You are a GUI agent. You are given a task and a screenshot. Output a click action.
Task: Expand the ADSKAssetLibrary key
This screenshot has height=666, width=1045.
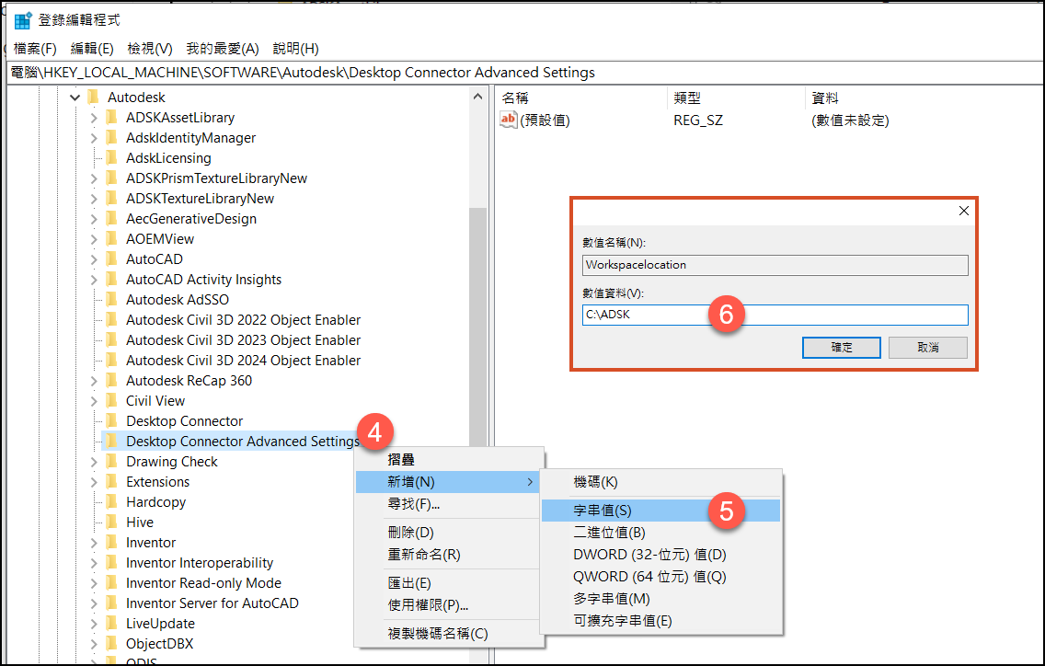pos(94,118)
